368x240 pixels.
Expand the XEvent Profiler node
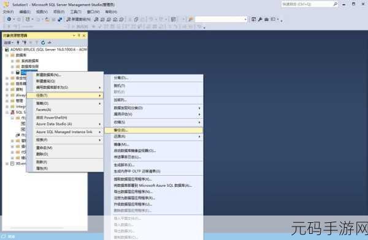pyautogui.click(x=7, y=163)
